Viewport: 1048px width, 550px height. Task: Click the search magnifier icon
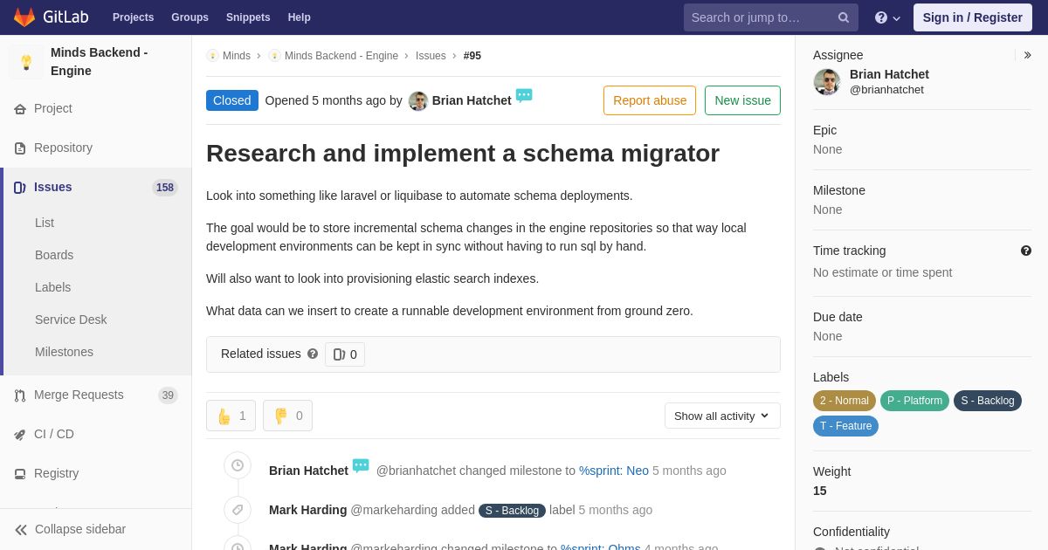[843, 17]
